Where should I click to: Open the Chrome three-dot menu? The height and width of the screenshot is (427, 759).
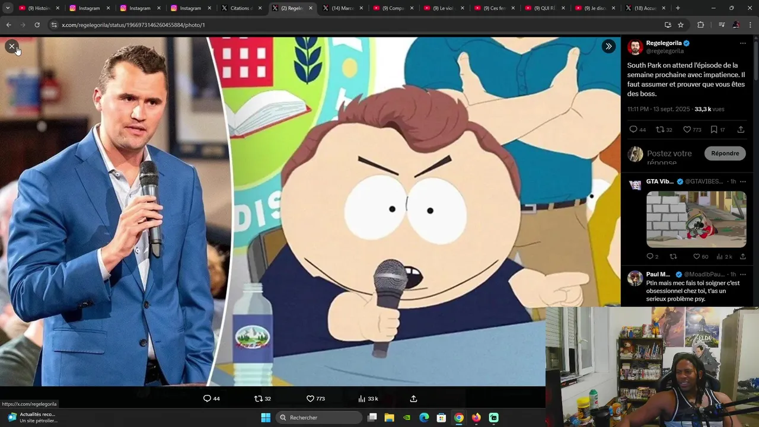[x=751, y=25]
